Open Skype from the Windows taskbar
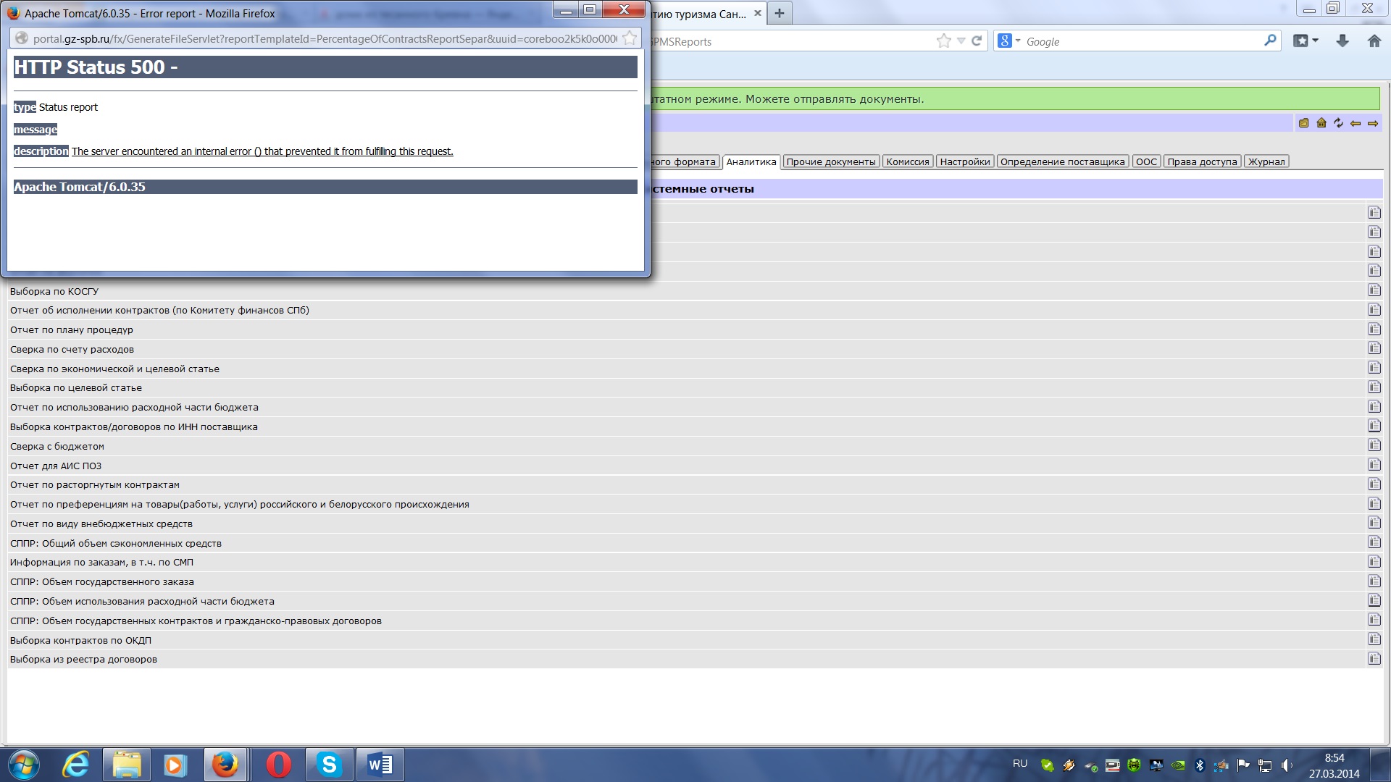 [329, 765]
